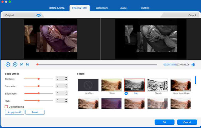Click the Reset button
Viewport: 201px width, 128px height.
[35, 112]
